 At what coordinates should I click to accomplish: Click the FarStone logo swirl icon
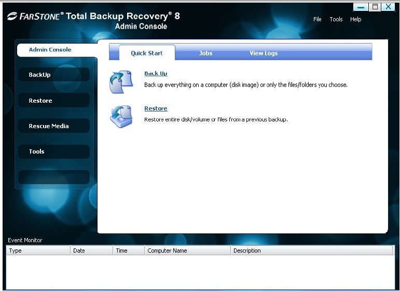point(12,16)
